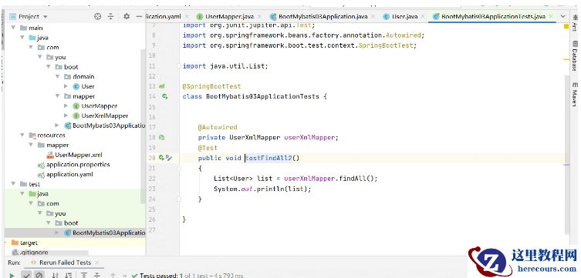Open application.properties in project tree

pos(74,165)
